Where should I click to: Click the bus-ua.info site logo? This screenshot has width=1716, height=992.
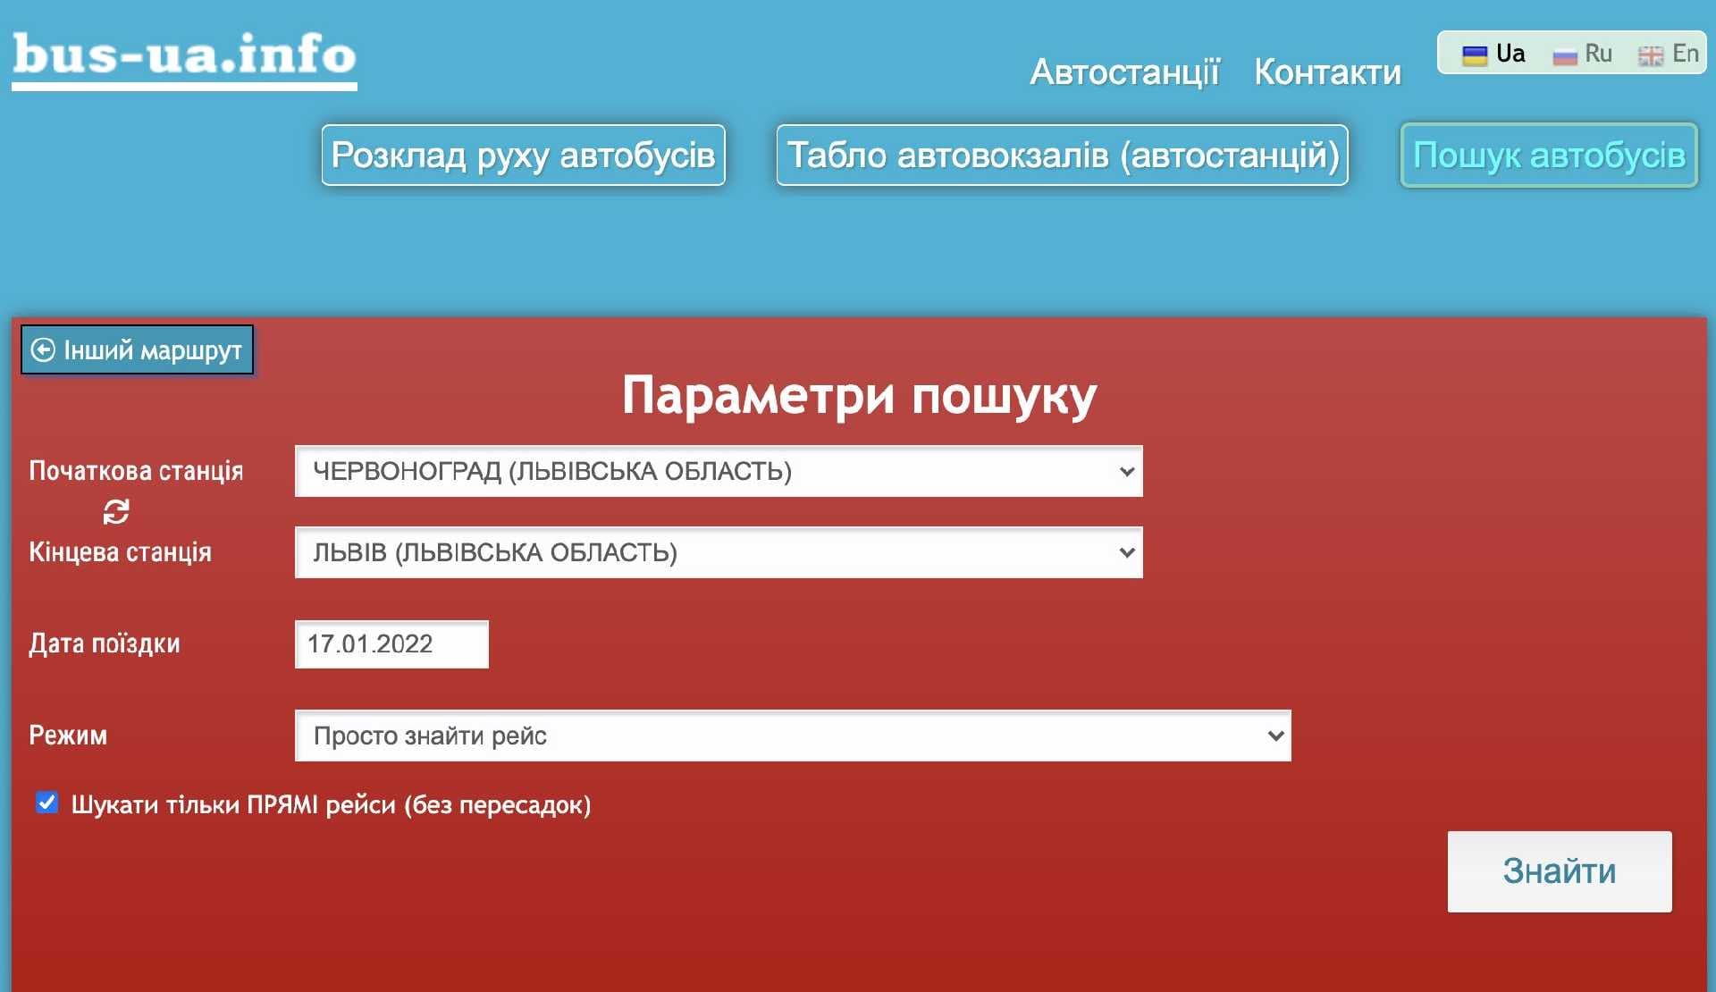184,55
